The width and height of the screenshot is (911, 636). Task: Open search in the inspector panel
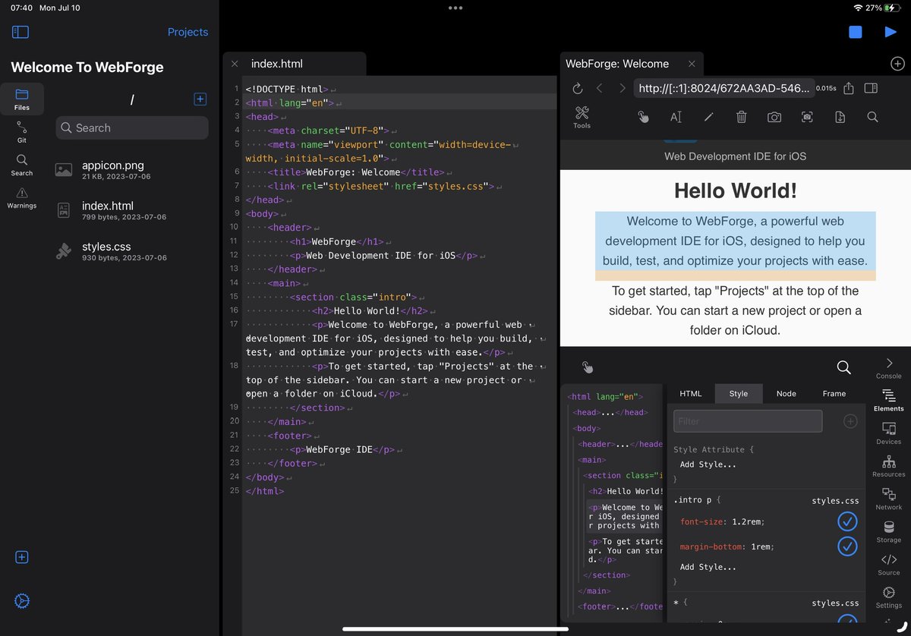pyautogui.click(x=843, y=367)
